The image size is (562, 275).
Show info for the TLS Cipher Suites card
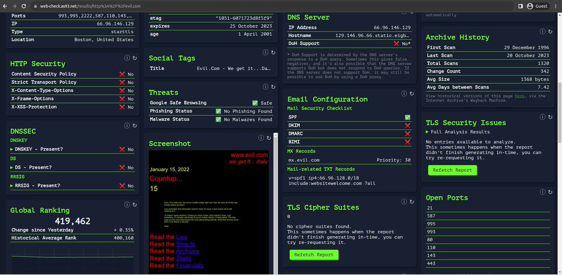point(404,201)
